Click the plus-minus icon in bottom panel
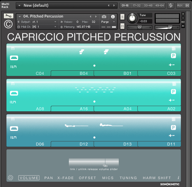The height and width of the screenshot is (187, 192). point(172,136)
